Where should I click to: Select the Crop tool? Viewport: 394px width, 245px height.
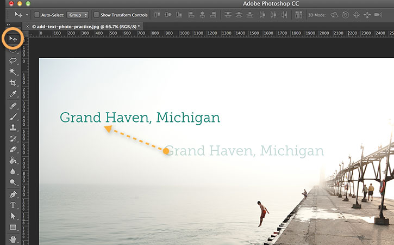coord(12,83)
